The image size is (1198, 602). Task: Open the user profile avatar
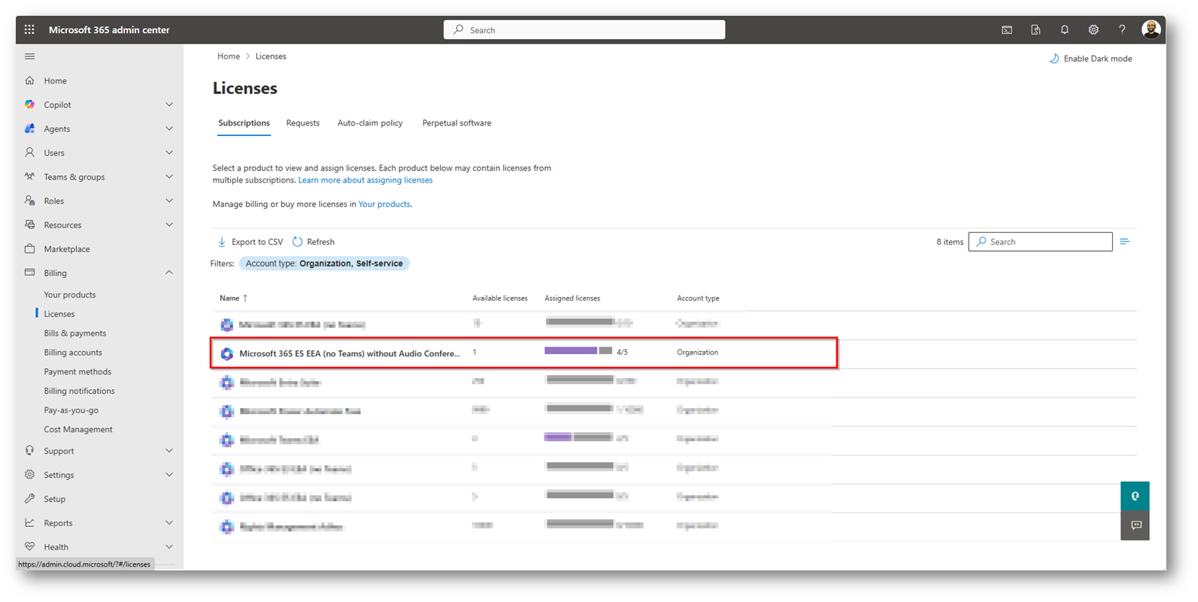[1150, 30]
